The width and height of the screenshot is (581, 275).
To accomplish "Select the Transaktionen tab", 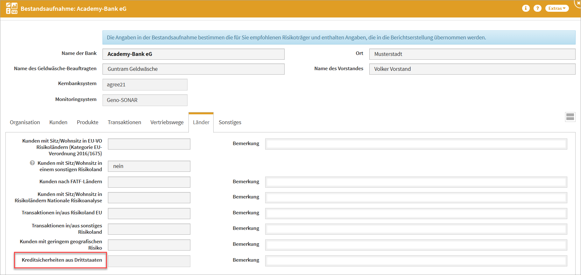I will pos(124,122).
